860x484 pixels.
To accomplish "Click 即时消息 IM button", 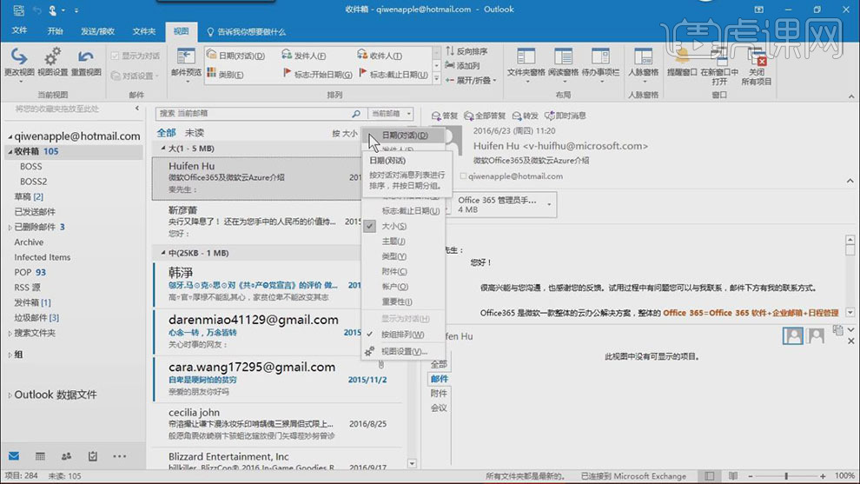I will 566,116.
